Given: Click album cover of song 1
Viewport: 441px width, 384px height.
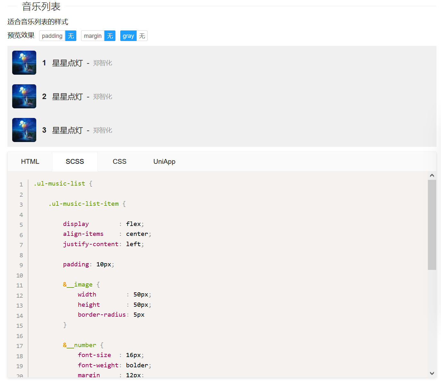Looking at the screenshot, I should click(x=24, y=63).
